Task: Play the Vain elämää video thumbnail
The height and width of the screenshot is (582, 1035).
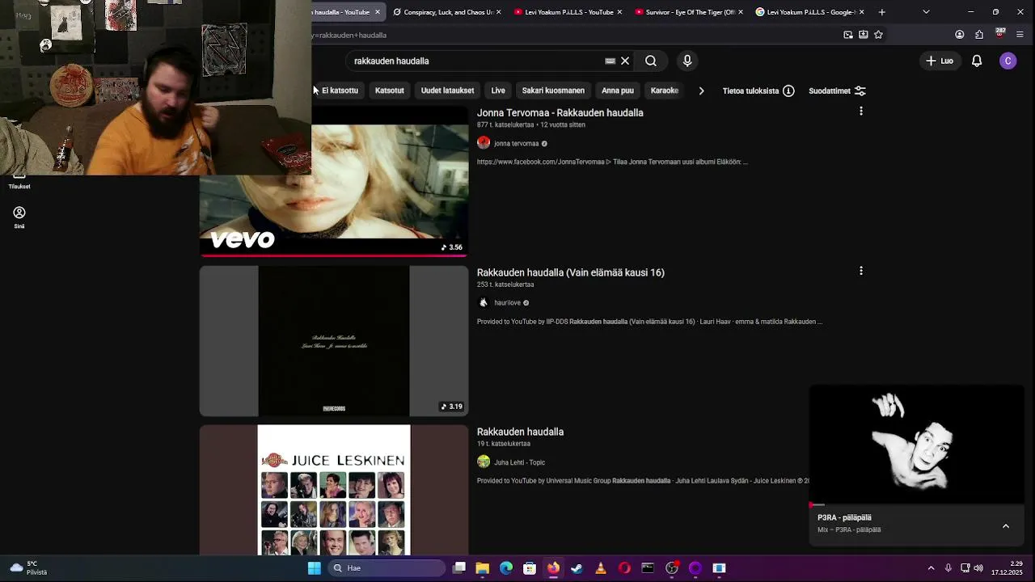Action: point(334,341)
